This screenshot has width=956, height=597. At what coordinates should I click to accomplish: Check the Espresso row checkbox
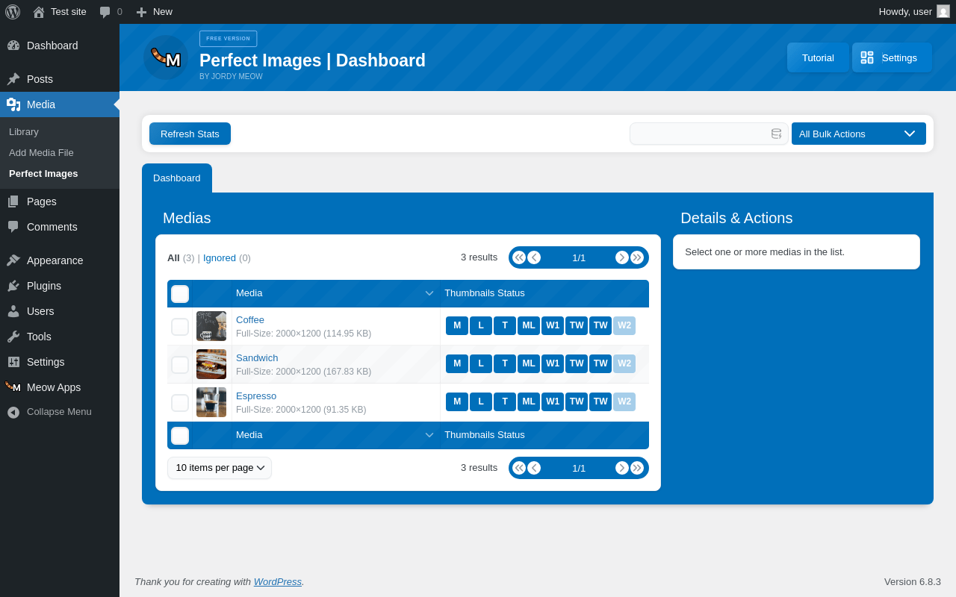[x=180, y=403]
